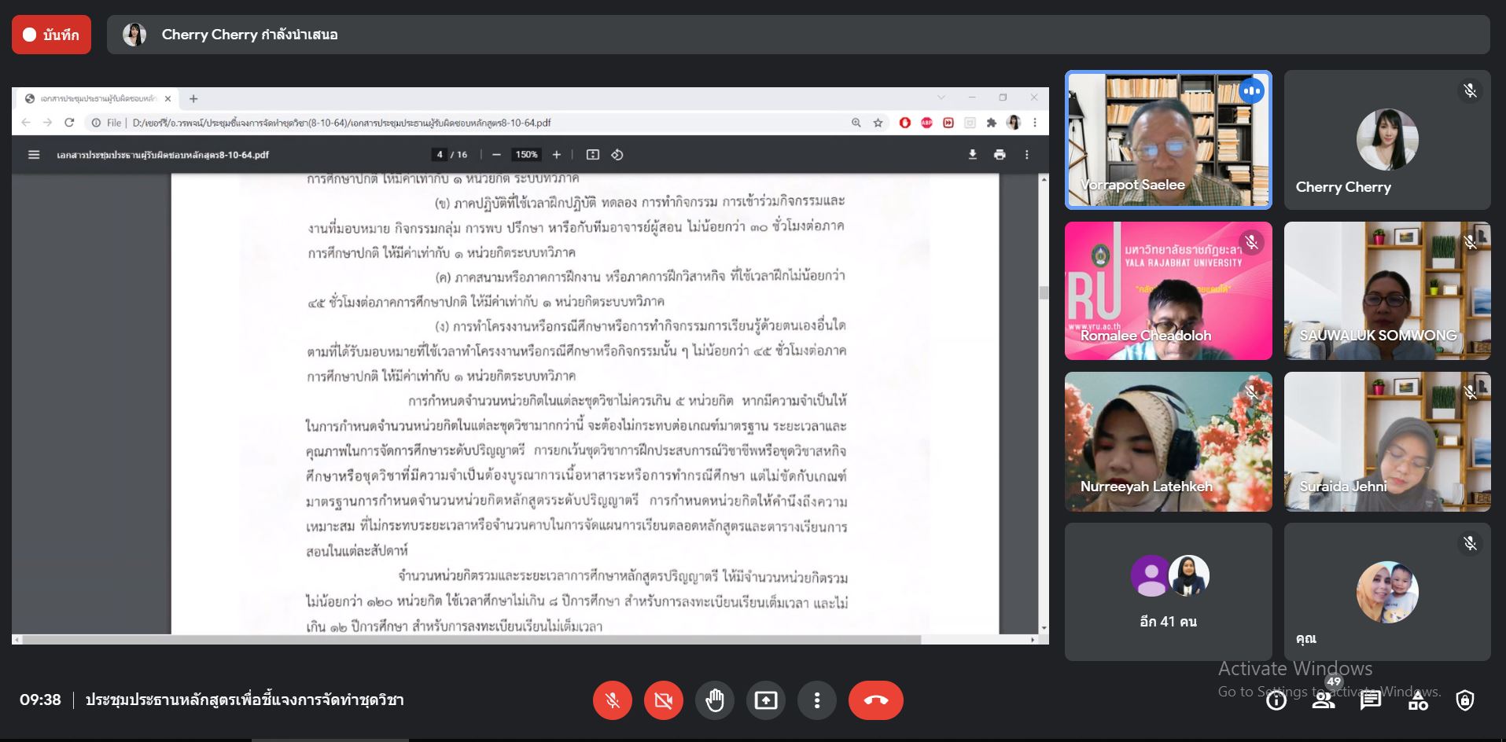The image size is (1506, 742).
Task: Open host controls shield icon
Action: tap(1464, 700)
